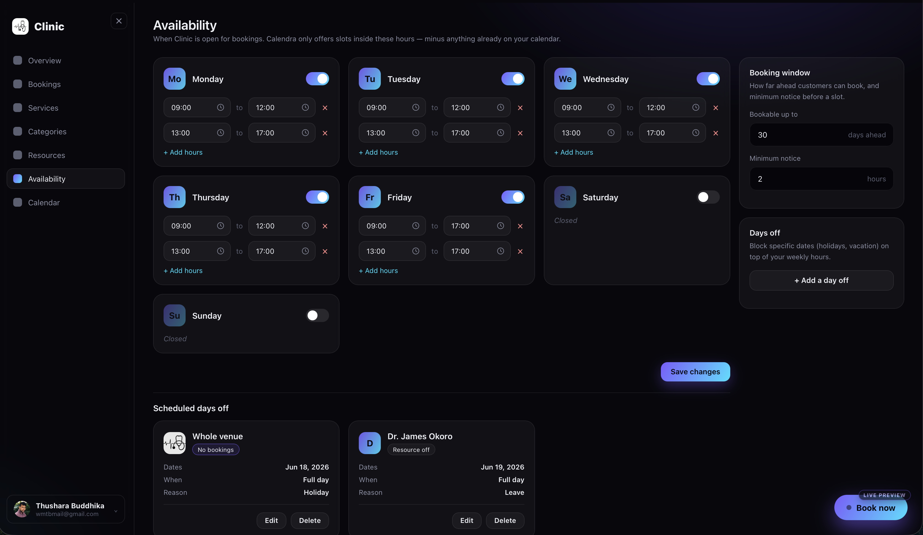Open clock picker for Friday second 17:00 end
The image size is (923, 535).
(500, 251)
